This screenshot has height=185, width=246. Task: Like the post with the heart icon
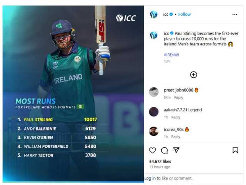[152, 150]
